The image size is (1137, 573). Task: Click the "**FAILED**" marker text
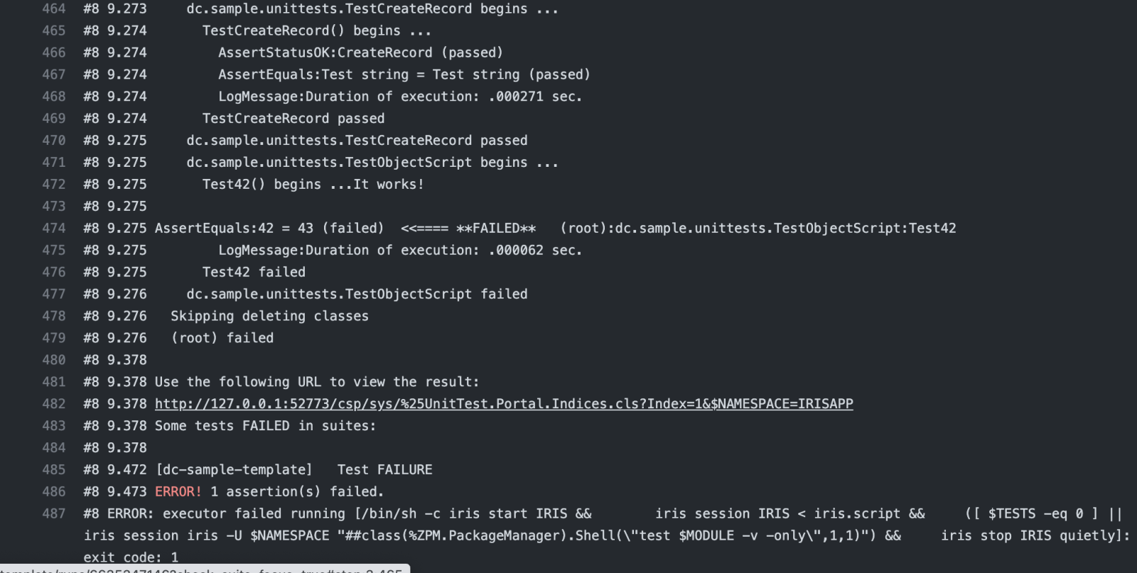pyautogui.click(x=496, y=229)
